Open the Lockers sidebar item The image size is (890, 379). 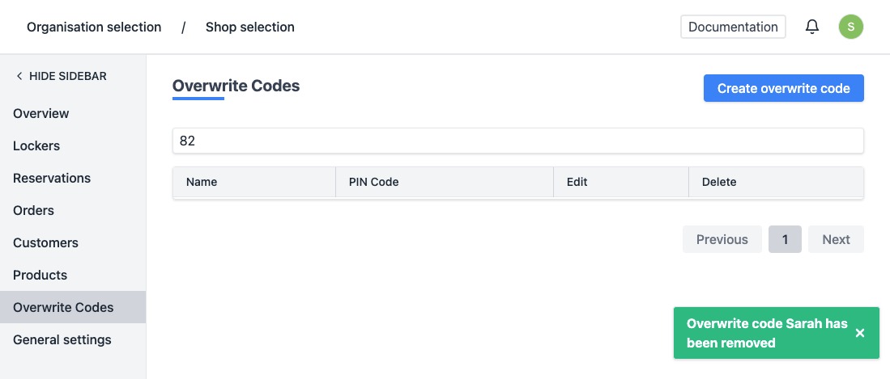tap(36, 145)
